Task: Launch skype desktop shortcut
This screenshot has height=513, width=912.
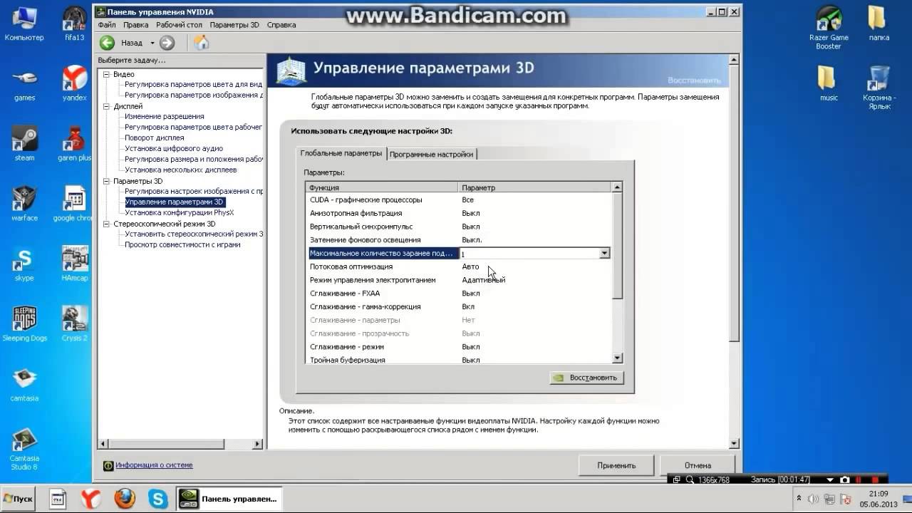Action: tap(24, 264)
